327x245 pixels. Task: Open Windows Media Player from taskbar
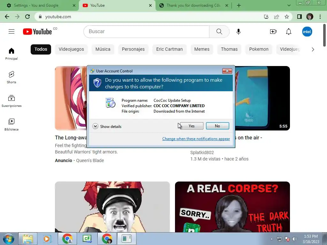tap(47, 239)
